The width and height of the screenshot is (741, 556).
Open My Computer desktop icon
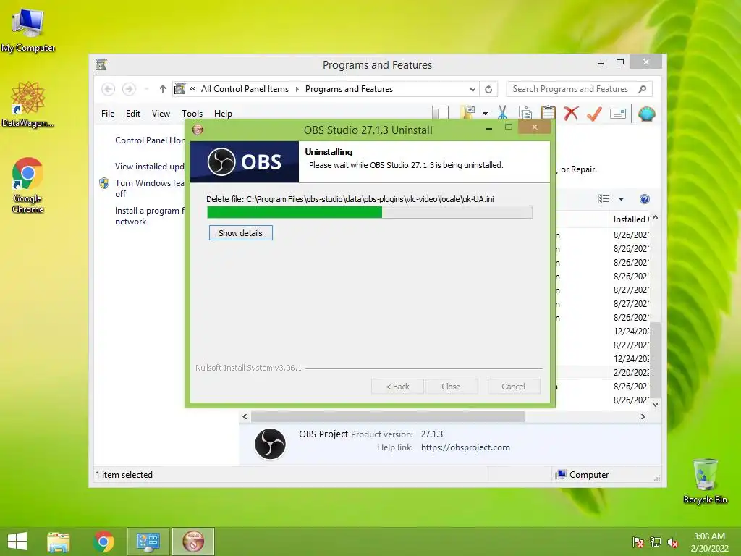(x=28, y=30)
